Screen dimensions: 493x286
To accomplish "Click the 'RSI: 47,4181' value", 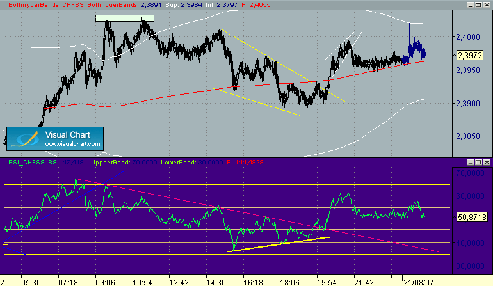I will click(x=68, y=163).
